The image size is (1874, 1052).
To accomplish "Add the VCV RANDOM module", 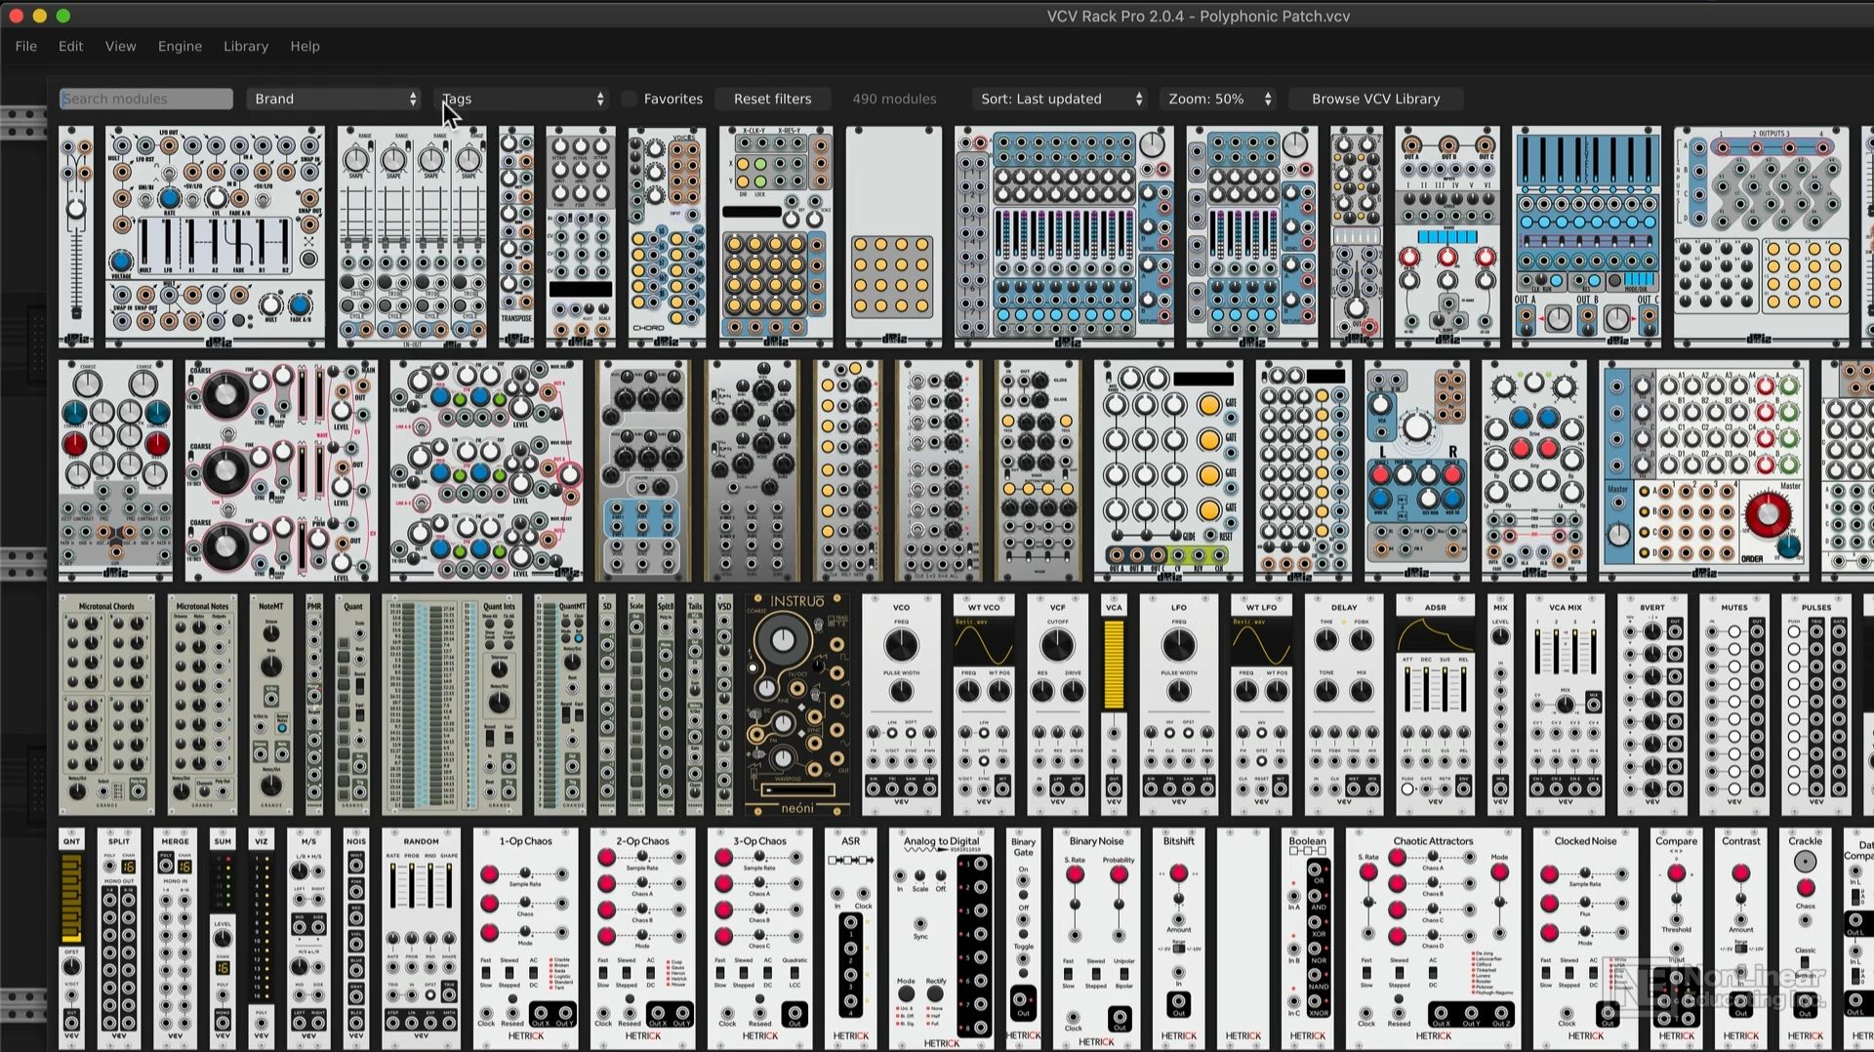I will pos(421,937).
